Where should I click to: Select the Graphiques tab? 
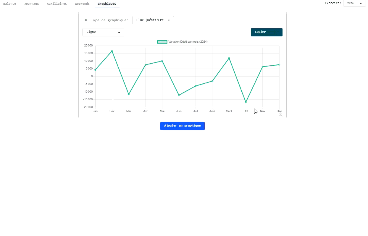click(x=107, y=4)
